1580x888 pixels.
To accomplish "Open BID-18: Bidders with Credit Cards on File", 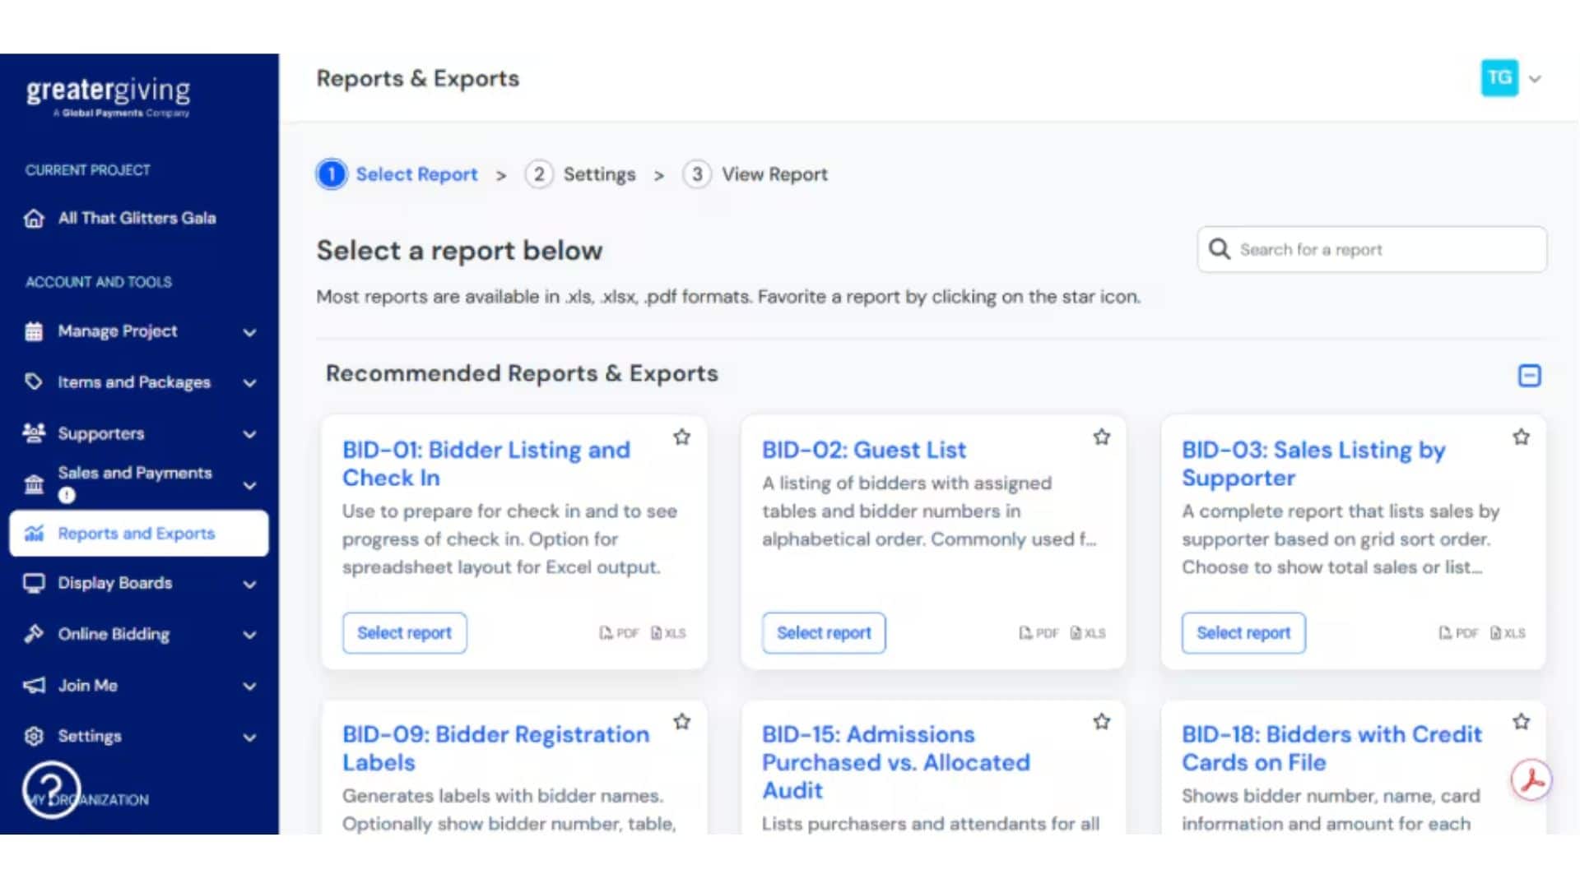I will pyautogui.click(x=1331, y=748).
